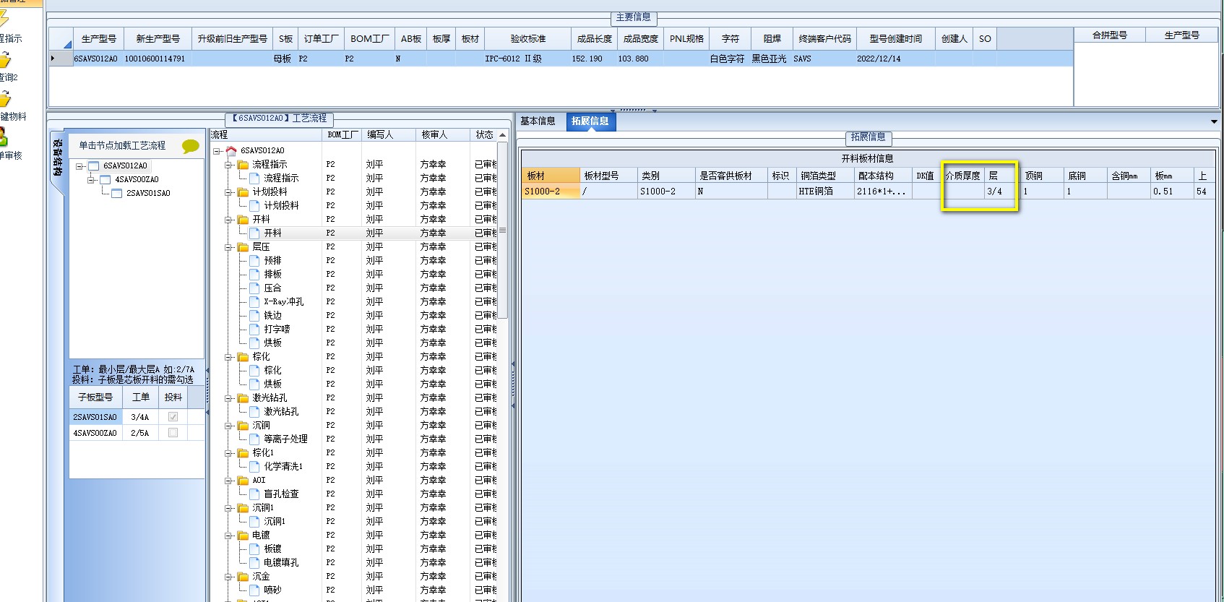Select the 0.51 cell under 板mm
This screenshot has width=1224, height=602.
click(1172, 192)
